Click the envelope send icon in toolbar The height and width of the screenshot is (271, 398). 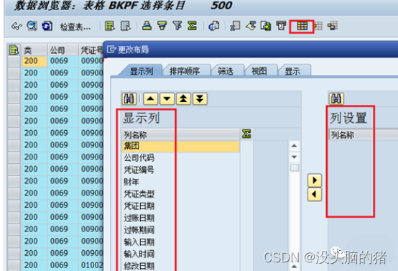(x=251, y=26)
